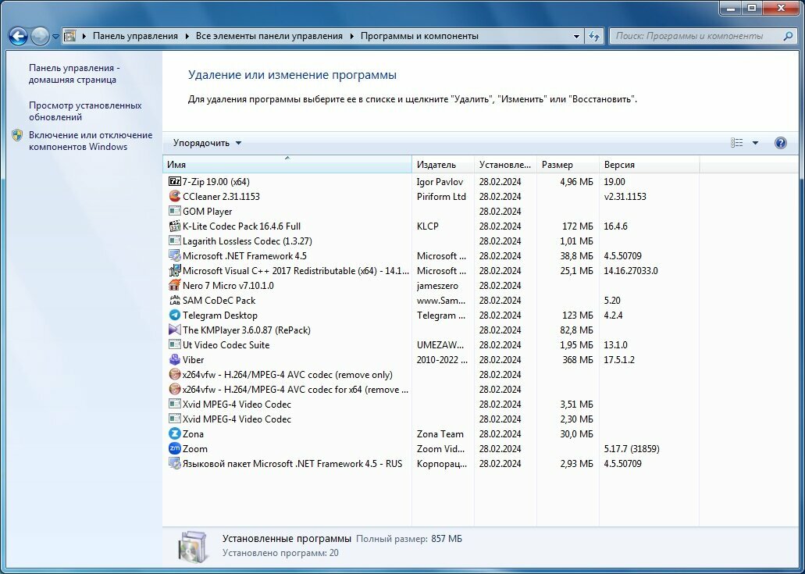Select the Telegram Desktop entry

click(x=219, y=316)
